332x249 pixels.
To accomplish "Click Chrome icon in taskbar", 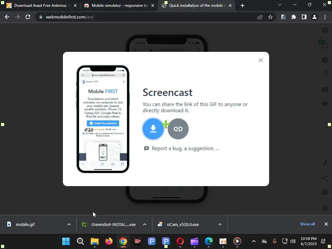I will point(123,241).
